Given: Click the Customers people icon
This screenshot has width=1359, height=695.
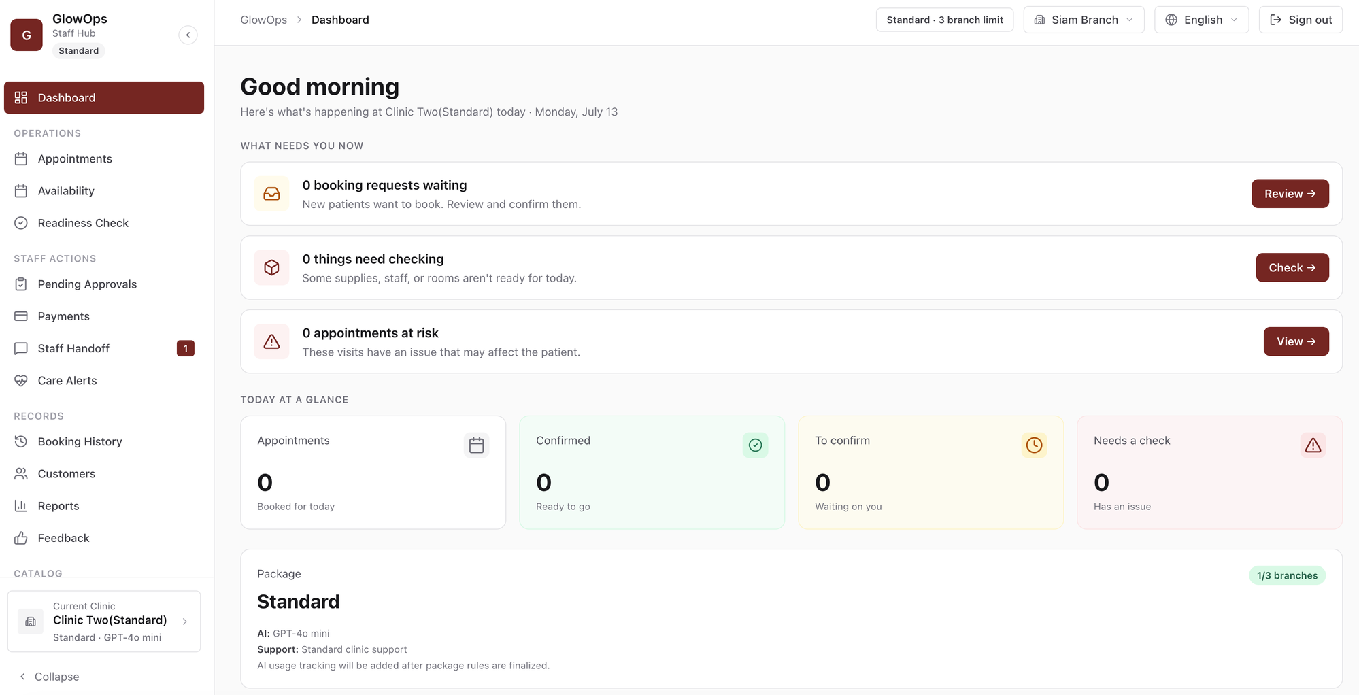Looking at the screenshot, I should tap(21, 473).
